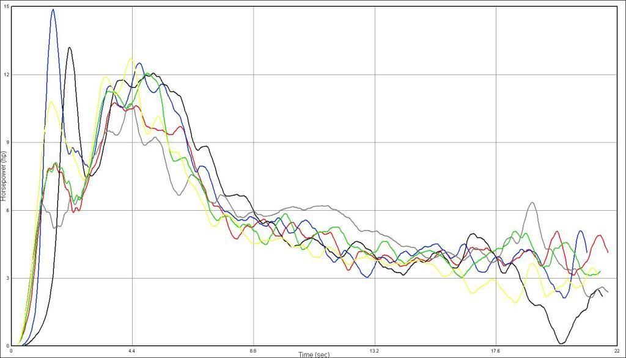This screenshot has width=626, height=358.
Task: Click the right end of the red curve
Action: pyautogui.click(x=608, y=252)
